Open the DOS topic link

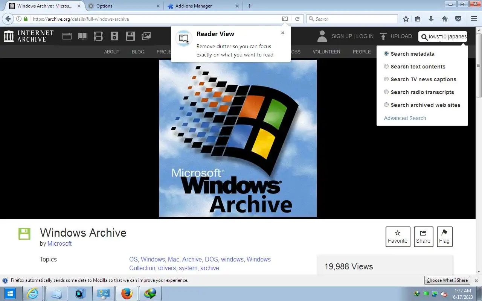pos(211,260)
